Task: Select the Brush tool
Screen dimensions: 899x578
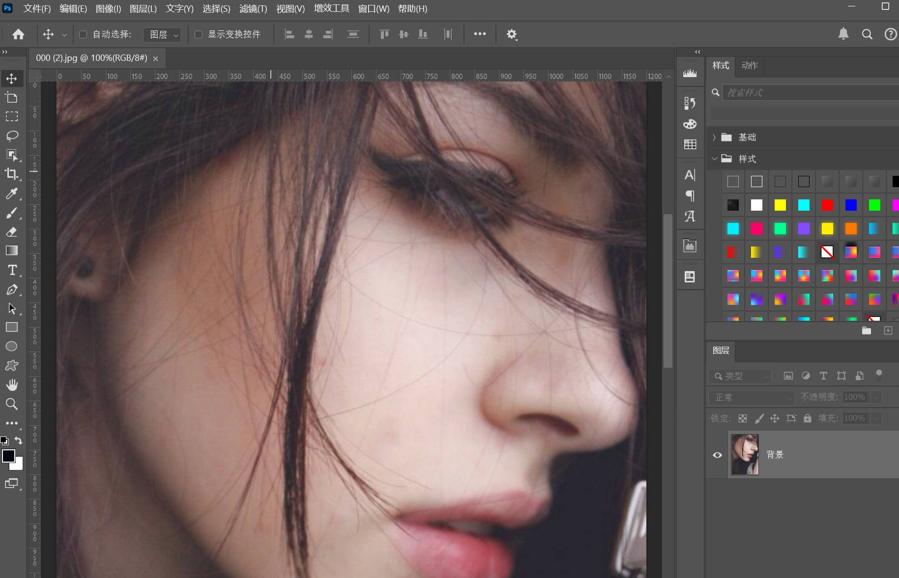Action: [12, 213]
